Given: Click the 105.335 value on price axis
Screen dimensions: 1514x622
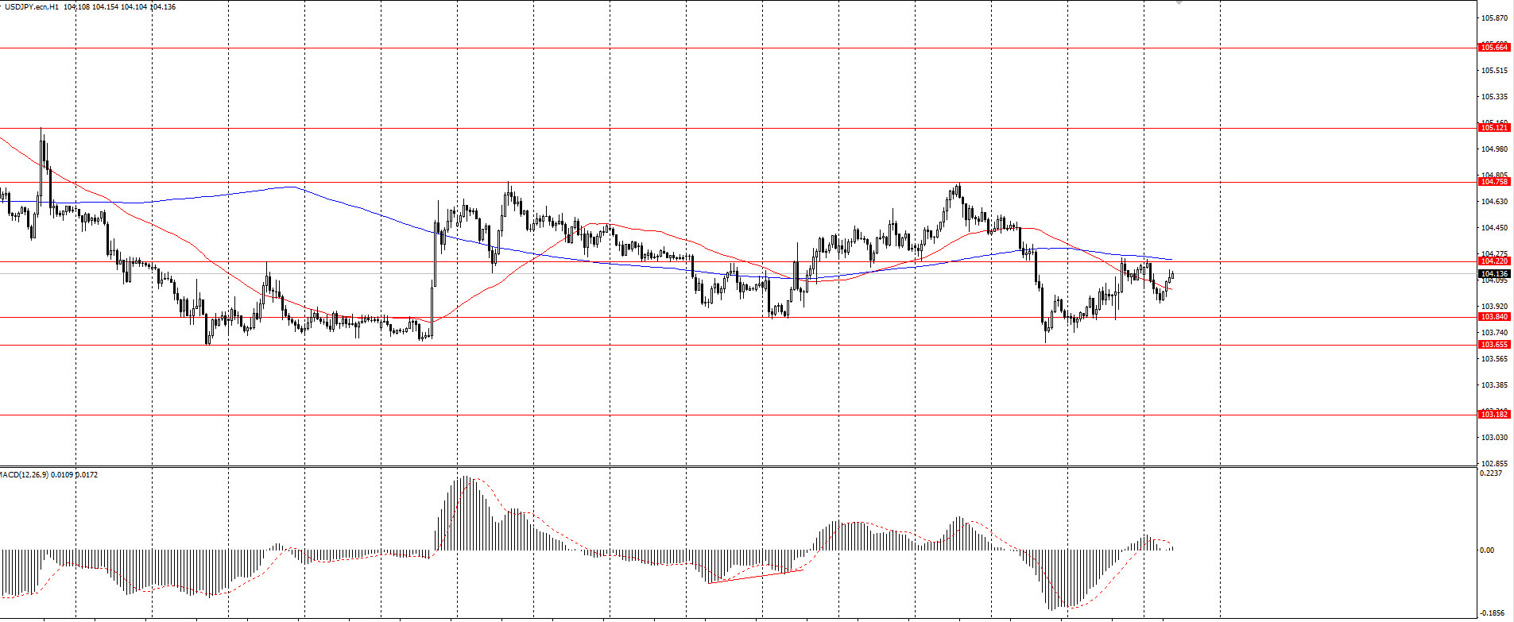Looking at the screenshot, I should click(1494, 97).
